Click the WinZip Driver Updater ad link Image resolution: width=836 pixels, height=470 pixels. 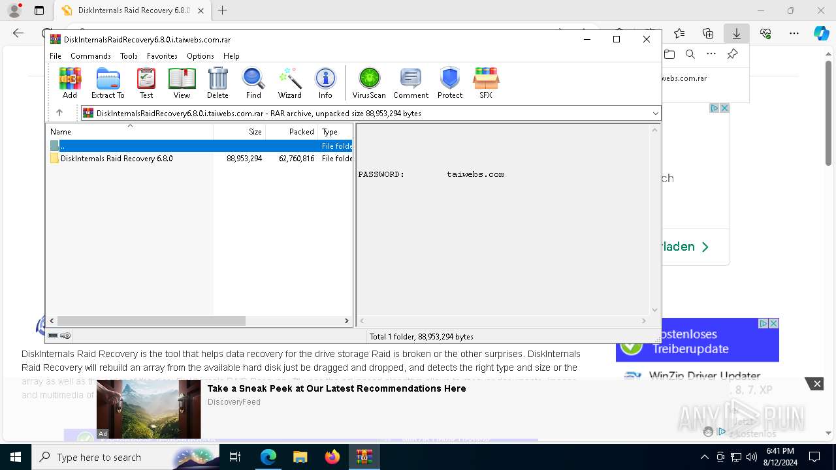pos(705,376)
